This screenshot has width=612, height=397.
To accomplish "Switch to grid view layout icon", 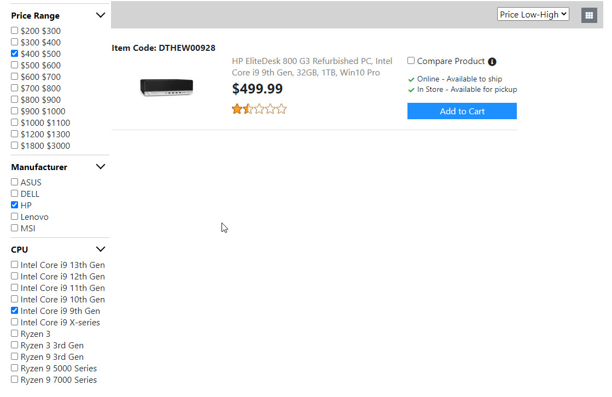I will point(589,15).
